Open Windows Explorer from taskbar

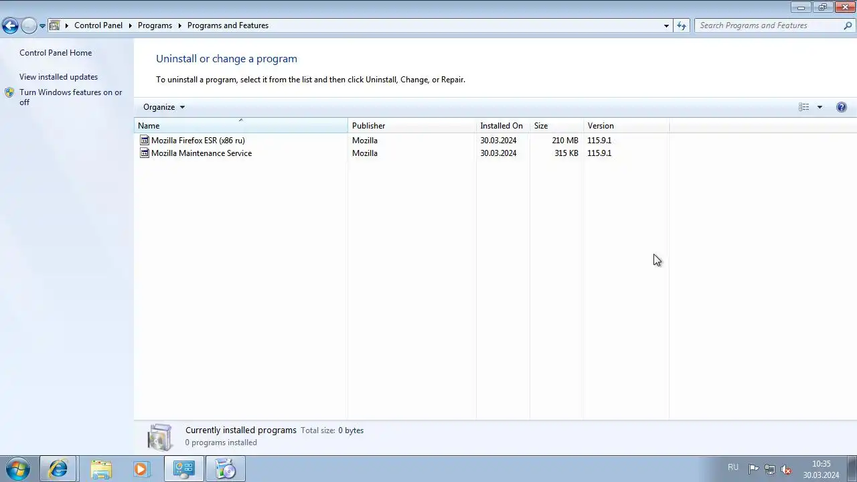(x=101, y=469)
